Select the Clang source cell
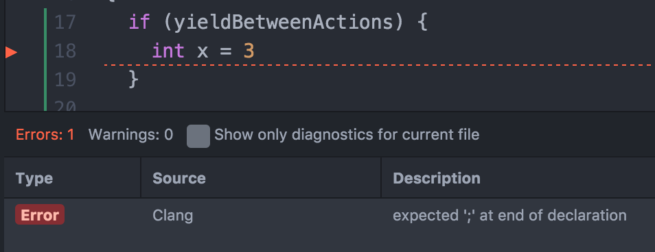Image resolution: width=655 pixels, height=252 pixels. point(172,216)
